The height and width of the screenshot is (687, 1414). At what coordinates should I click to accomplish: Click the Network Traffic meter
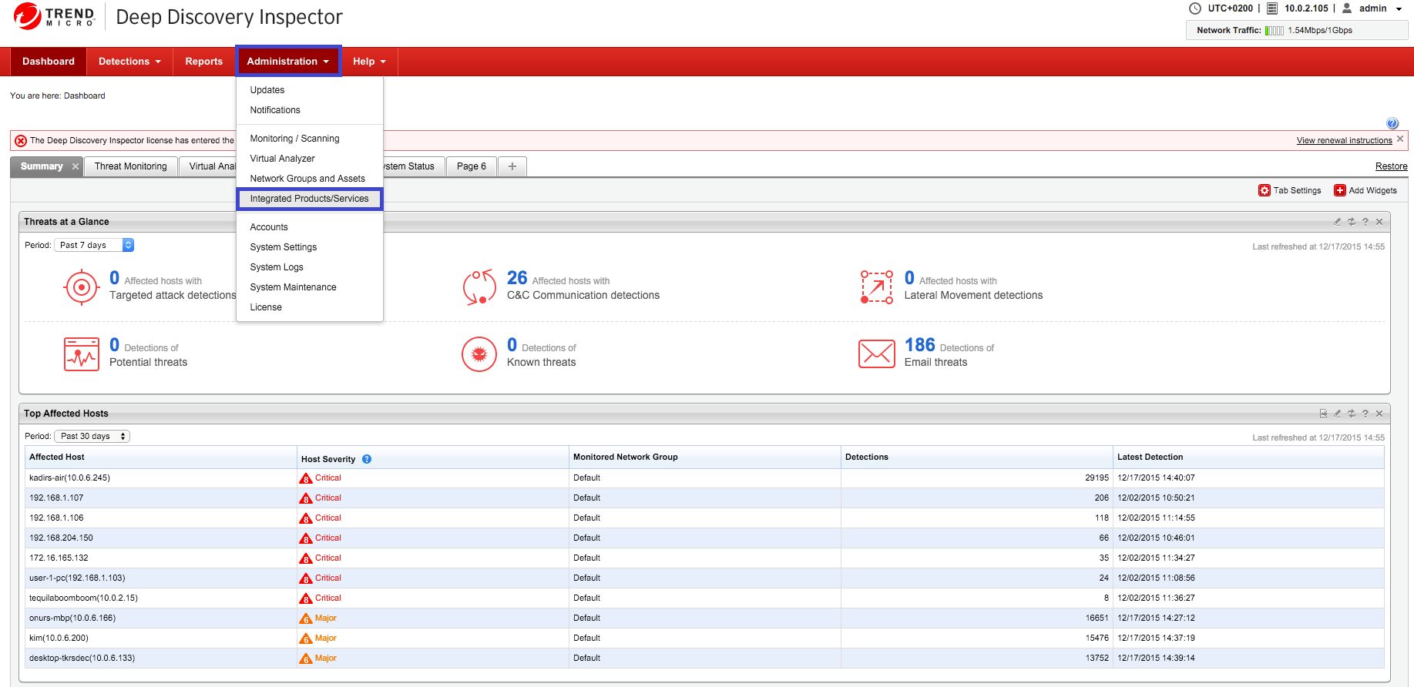coord(1275,31)
